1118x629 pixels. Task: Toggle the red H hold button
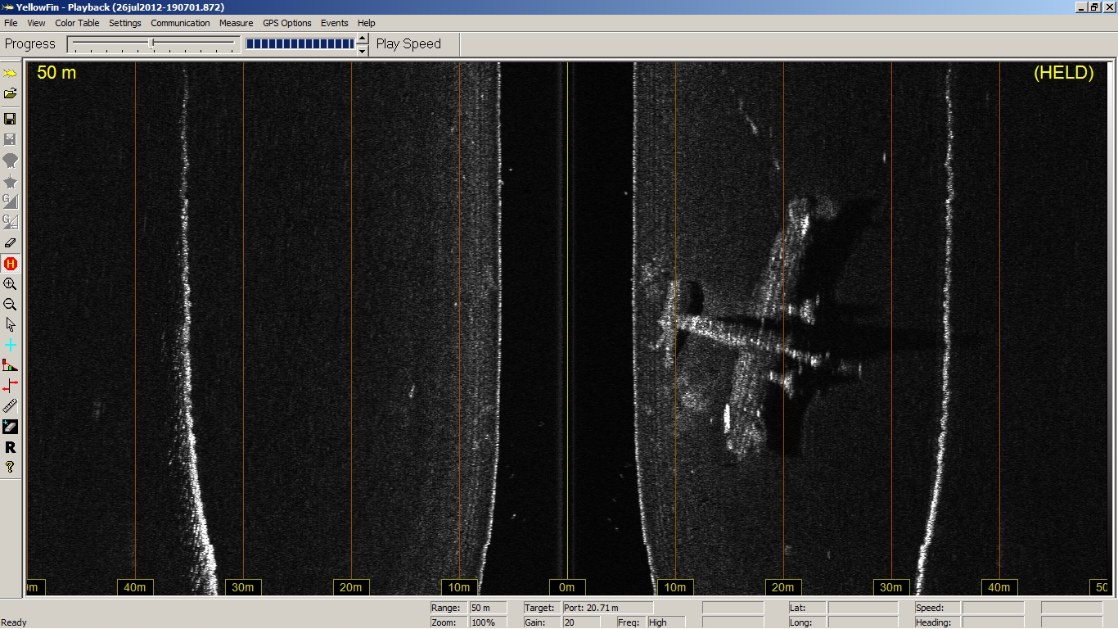coord(10,264)
